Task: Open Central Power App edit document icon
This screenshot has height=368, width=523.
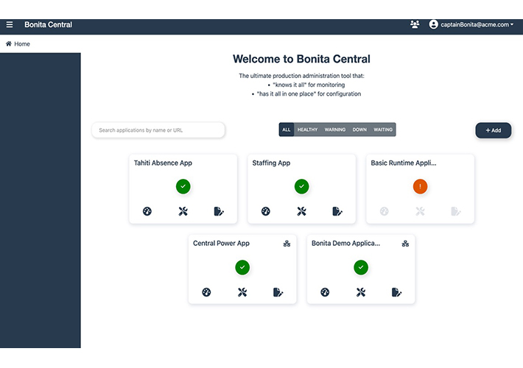Action: tap(278, 292)
